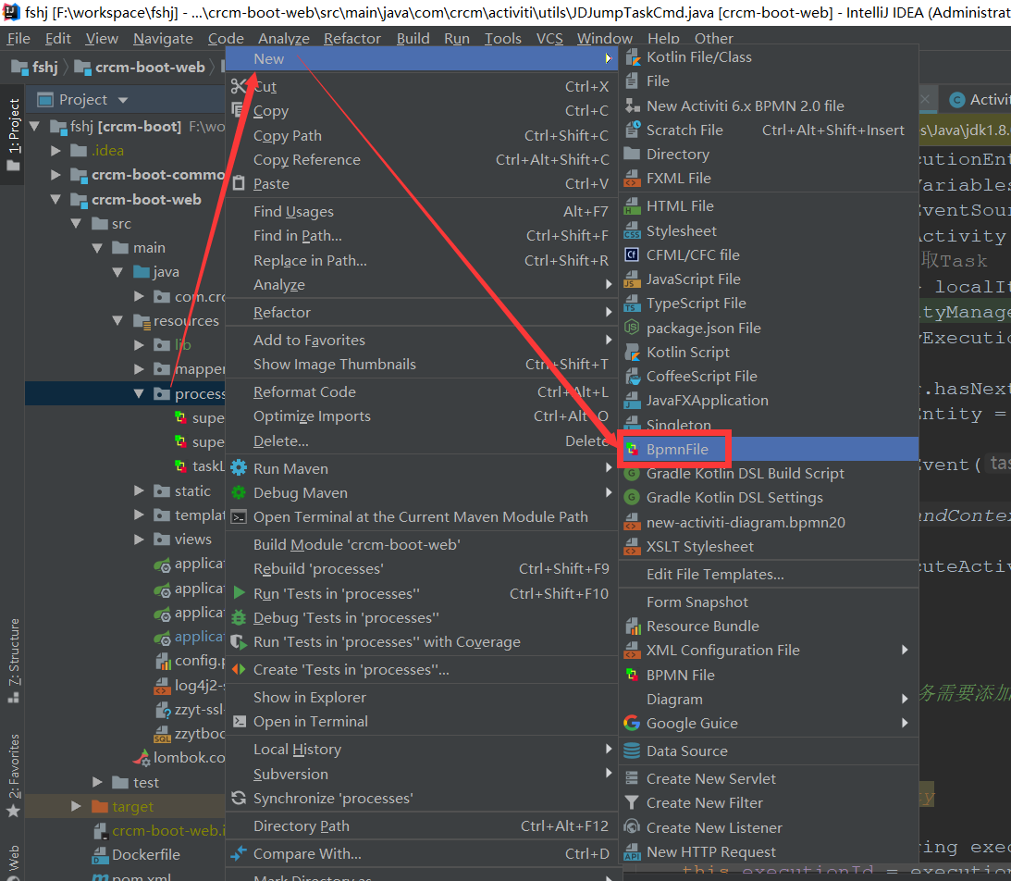Screen dimensions: 1011x881
Task: Collapse the resources folder arrow
Action: point(117,320)
